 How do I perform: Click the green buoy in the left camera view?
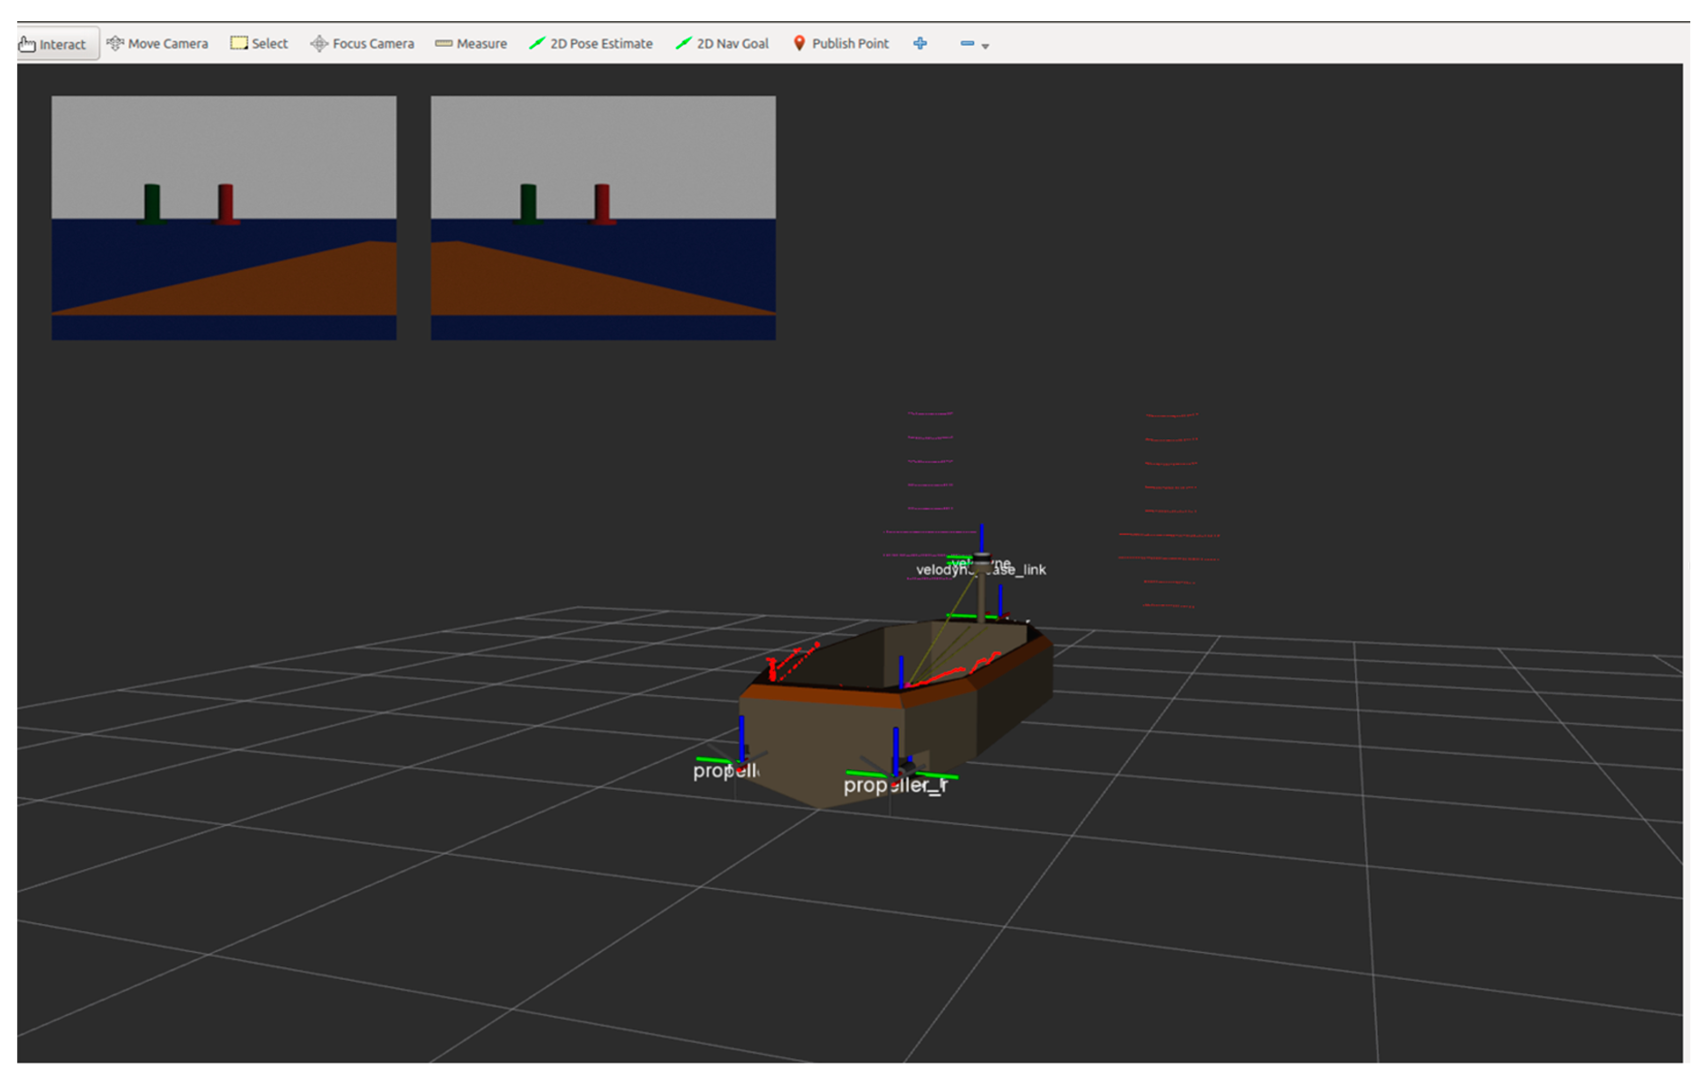click(x=152, y=203)
